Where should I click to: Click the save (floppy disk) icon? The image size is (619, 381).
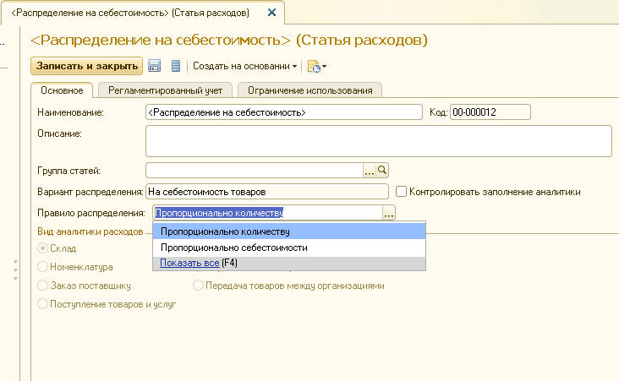(x=155, y=66)
